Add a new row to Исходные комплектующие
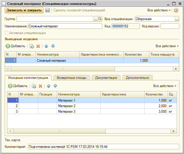Screen dimensions: 184x154 coord(18,86)
